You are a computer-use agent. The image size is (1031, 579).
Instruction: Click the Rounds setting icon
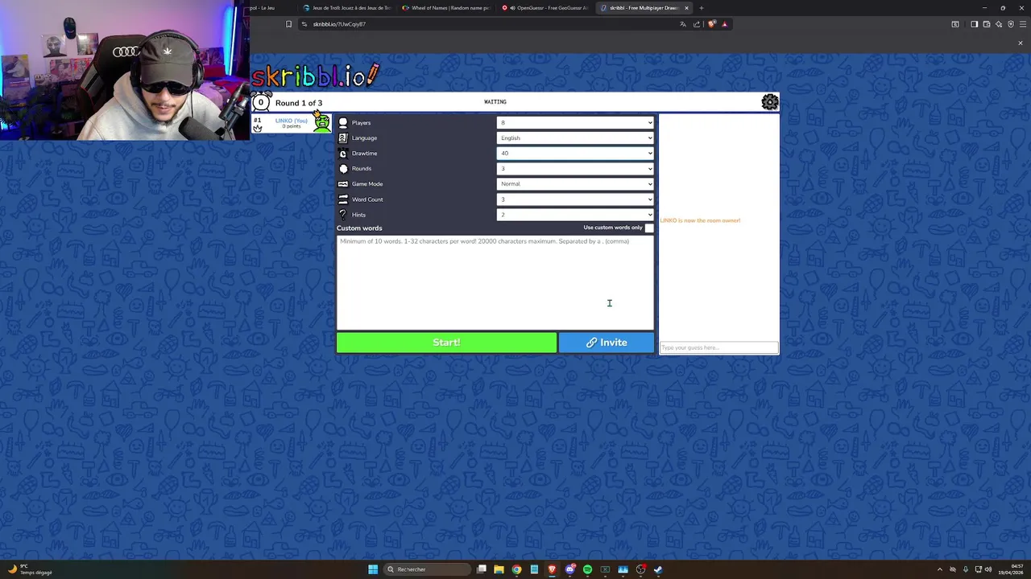click(x=343, y=169)
